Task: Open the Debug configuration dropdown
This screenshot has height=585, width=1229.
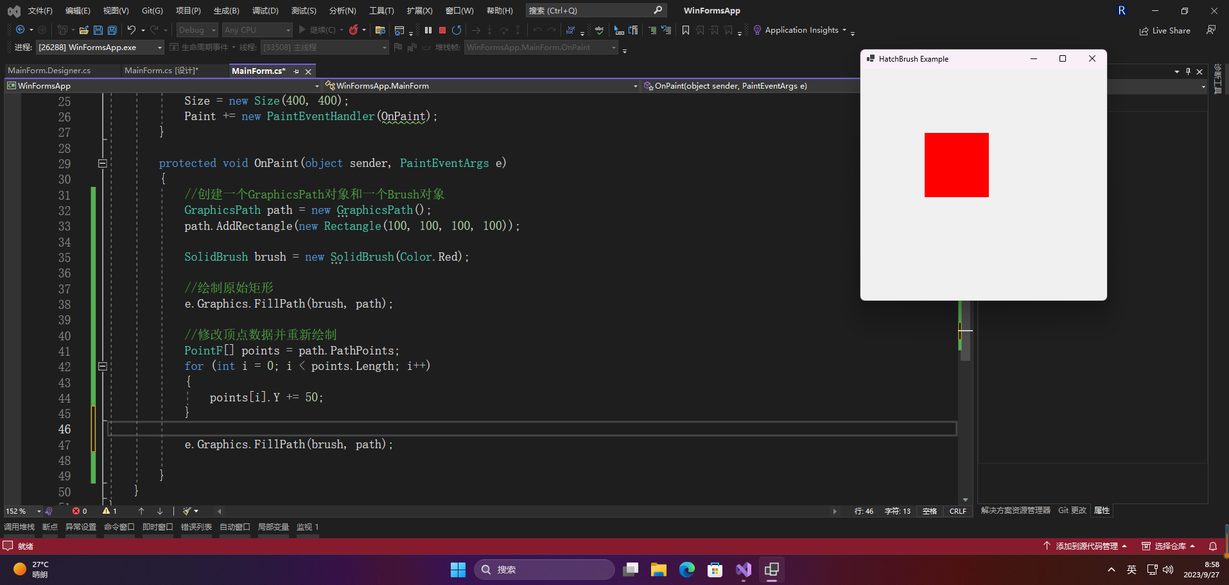Action: tap(197, 30)
